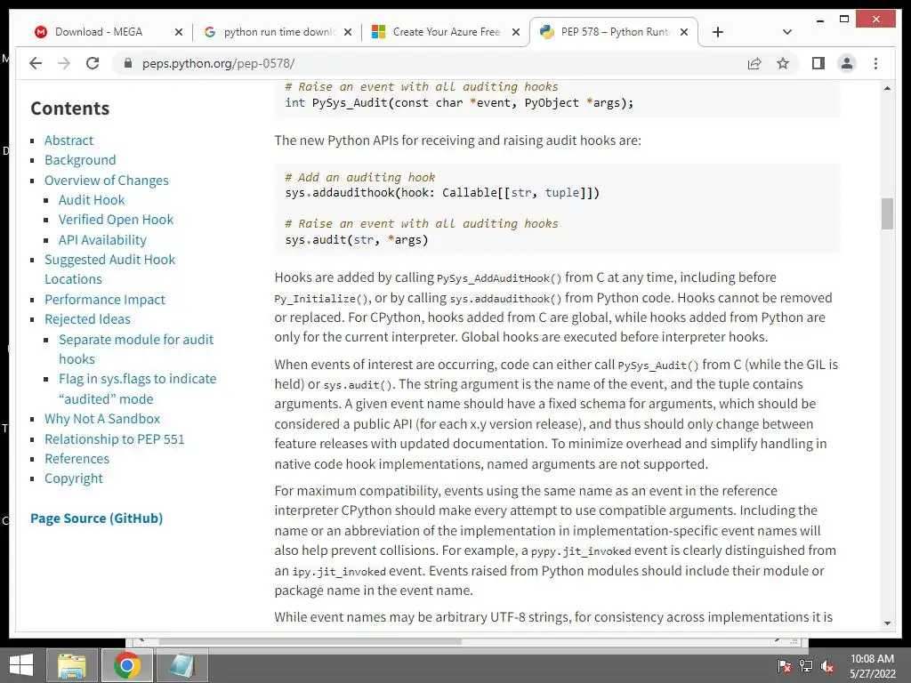Jump to the Abstract section
911x683 pixels.
[69, 141]
